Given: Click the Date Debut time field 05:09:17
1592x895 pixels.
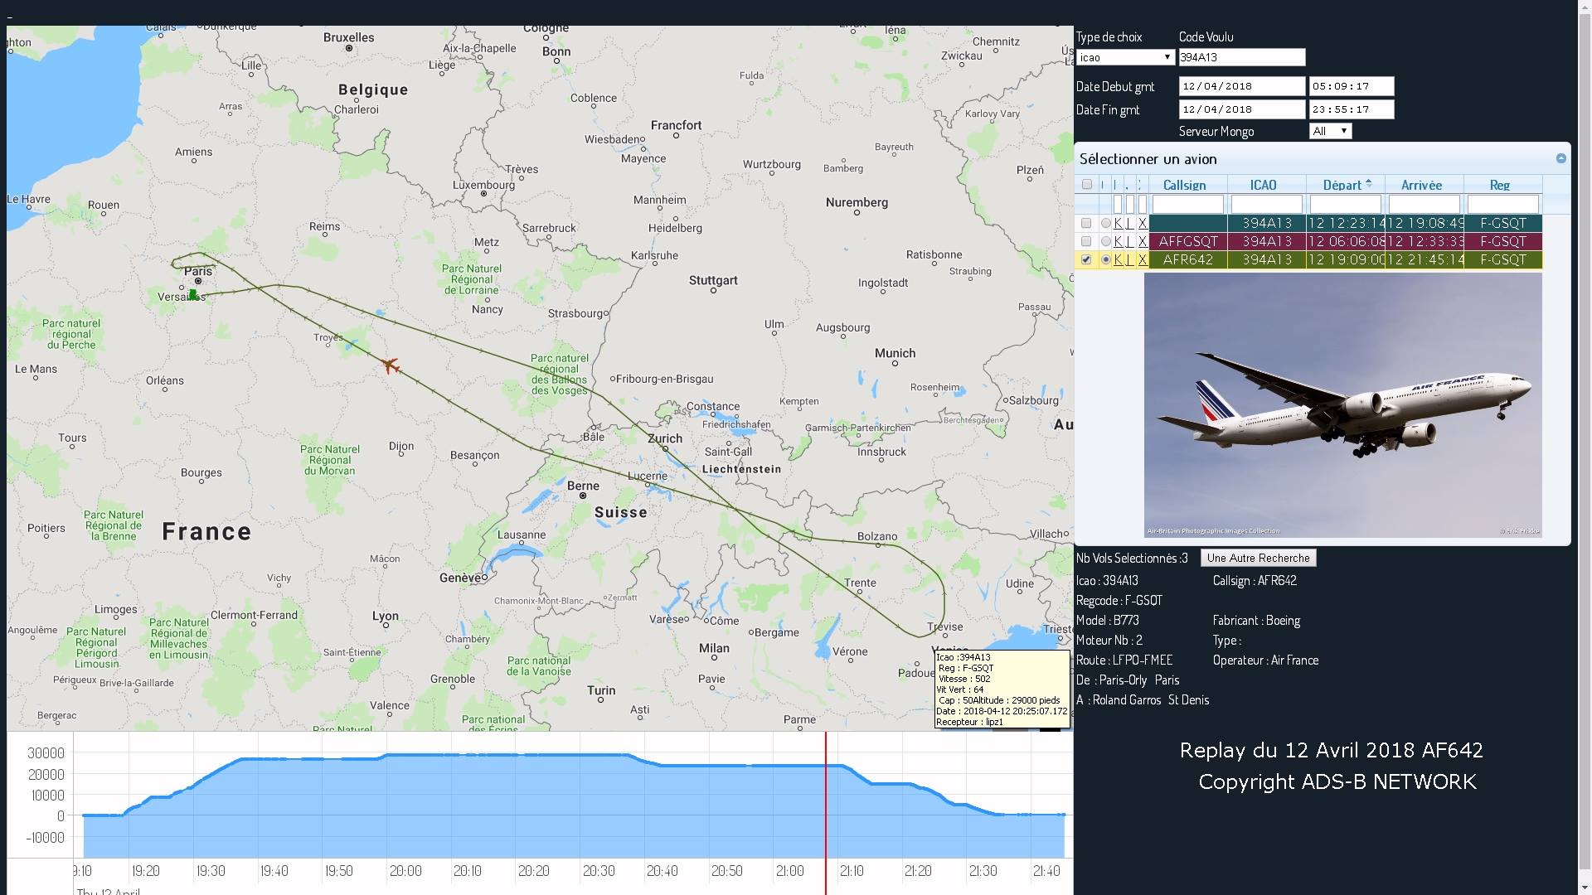Looking at the screenshot, I should [1351, 86].
